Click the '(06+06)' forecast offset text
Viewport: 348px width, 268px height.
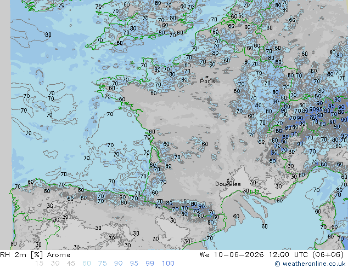click(328, 255)
